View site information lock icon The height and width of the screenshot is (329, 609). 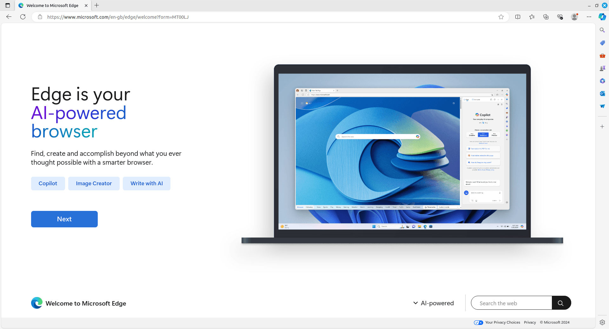(x=40, y=17)
